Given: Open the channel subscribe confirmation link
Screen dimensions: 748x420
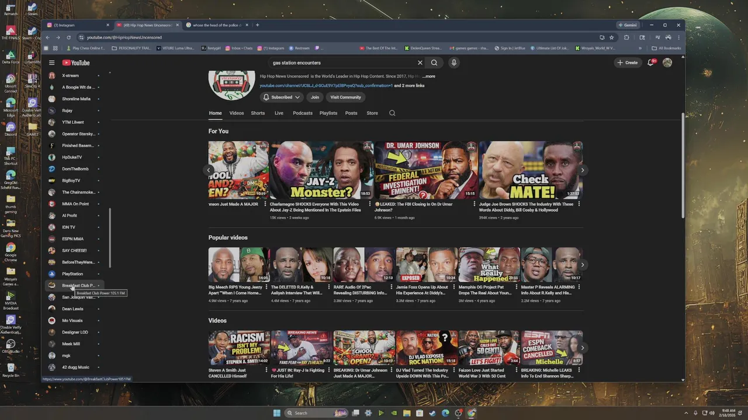Looking at the screenshot, I should click(x=326, y=86).
